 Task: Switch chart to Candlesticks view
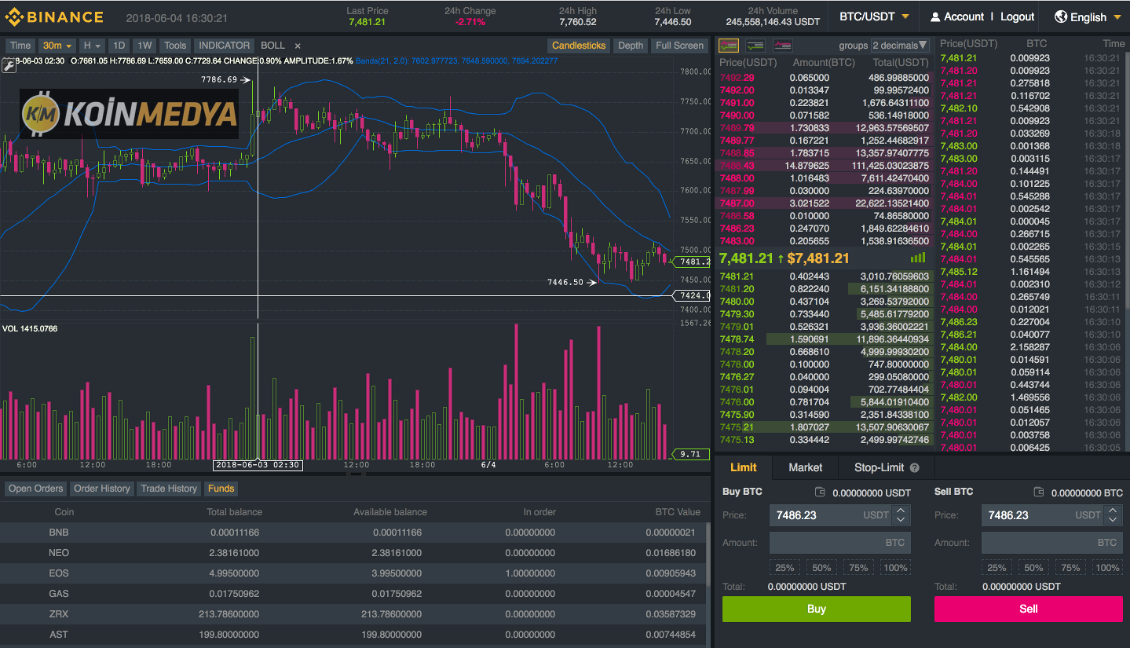pos(579,46)
